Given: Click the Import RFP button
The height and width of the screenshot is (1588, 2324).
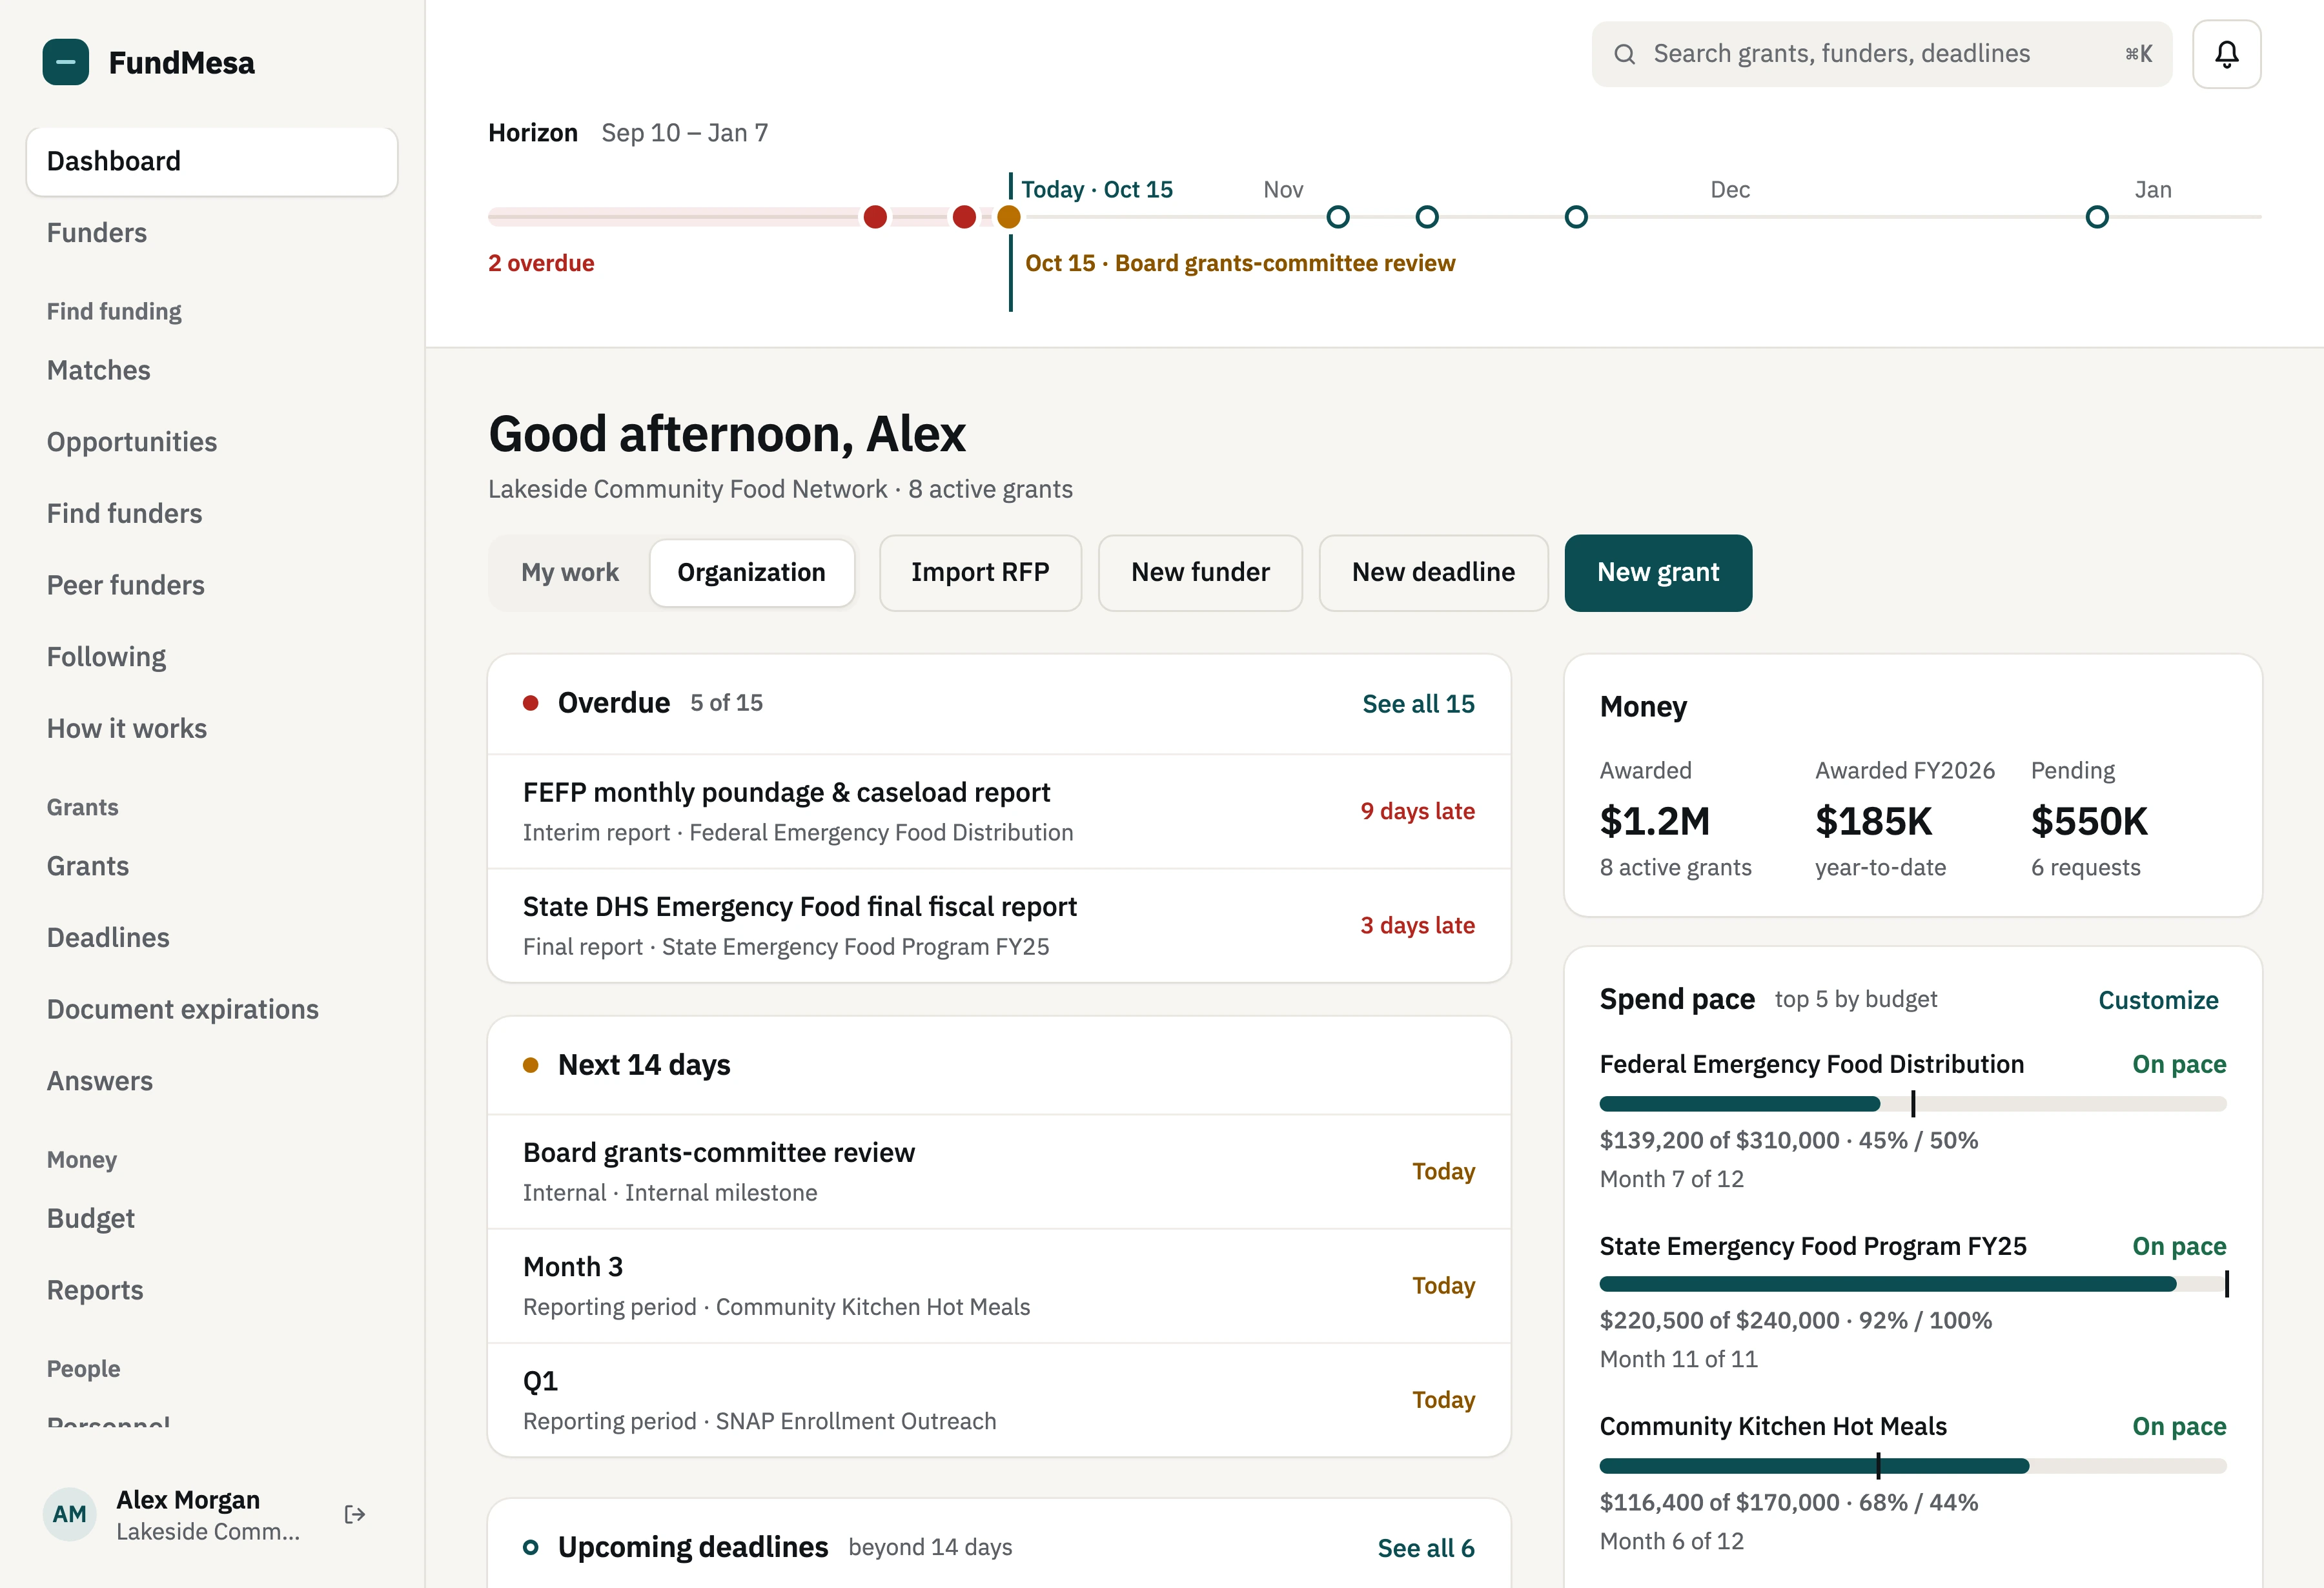Looking at the screenshot, I should pyautogui.click(x=980, y=573).
